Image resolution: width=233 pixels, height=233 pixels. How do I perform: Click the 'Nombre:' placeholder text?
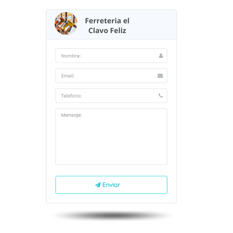click(x=71, y=56)
